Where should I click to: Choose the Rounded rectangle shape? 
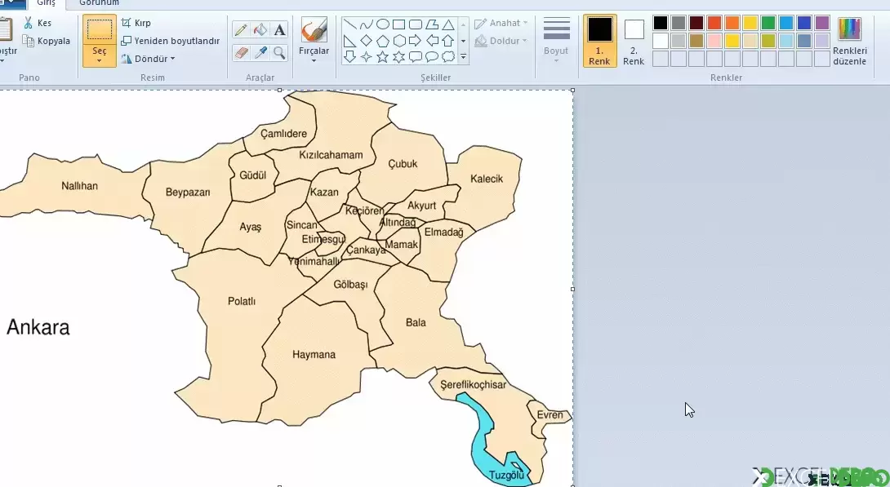pyautogui.click(x=416, y=24)
